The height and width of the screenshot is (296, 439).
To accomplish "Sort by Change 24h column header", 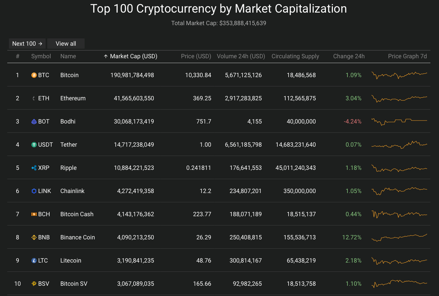I will click(x=349, y=56).
